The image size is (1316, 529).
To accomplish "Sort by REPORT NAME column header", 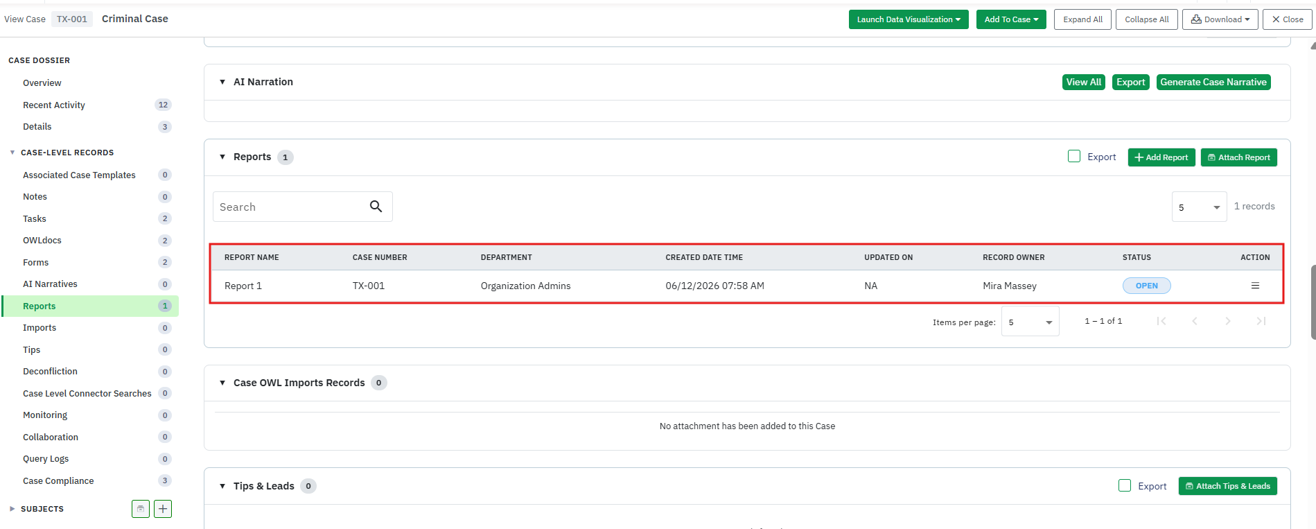I will tap(252, 257).
